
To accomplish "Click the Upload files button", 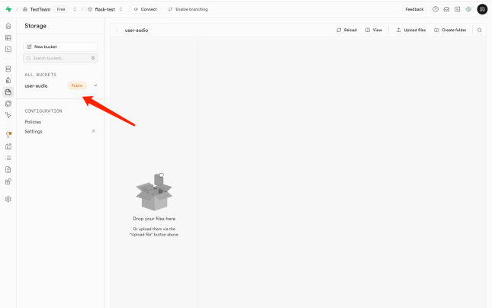I will click(x=411, y=30).
